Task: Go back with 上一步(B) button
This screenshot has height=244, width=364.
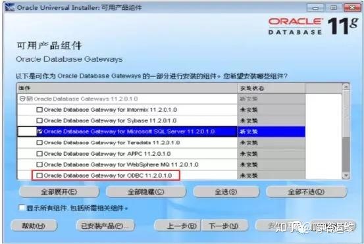Action: (x=177, y=226)
